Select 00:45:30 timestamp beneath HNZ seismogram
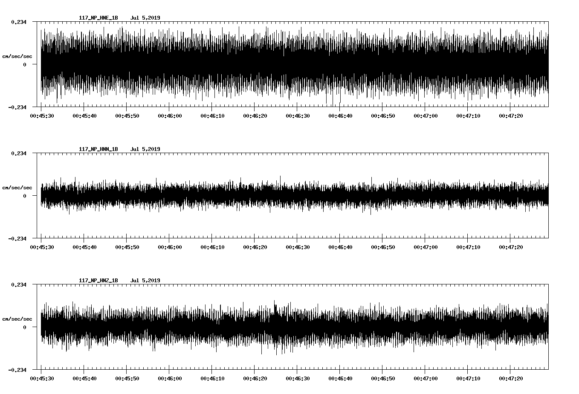Image resolution: width=579 pixels, height=394 pixels. coord(42,378)
